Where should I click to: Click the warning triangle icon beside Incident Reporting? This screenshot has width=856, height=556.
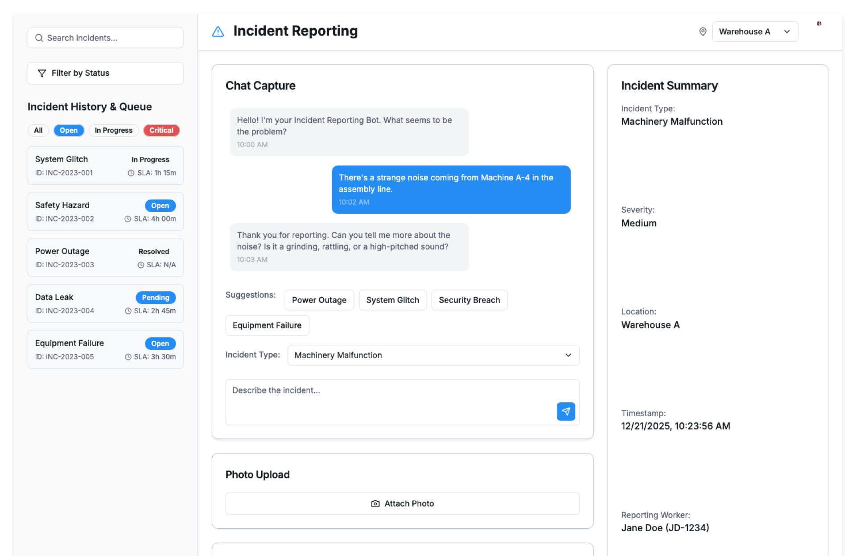(218, 32)
